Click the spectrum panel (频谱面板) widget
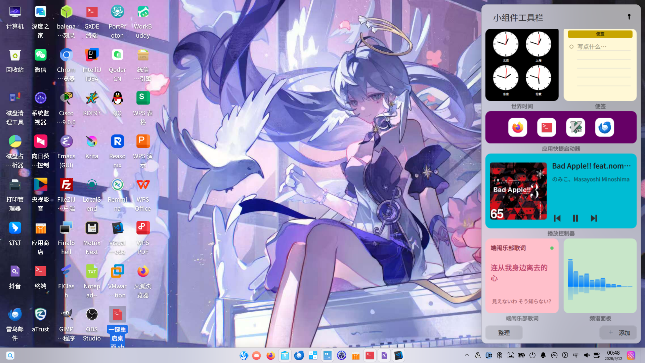The width and height of the screenshot is (645, 363). coord(600,276)
